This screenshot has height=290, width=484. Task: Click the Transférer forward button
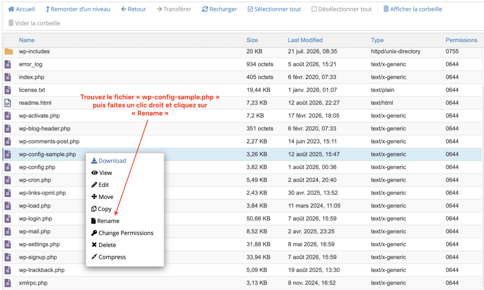click(174, 9)
